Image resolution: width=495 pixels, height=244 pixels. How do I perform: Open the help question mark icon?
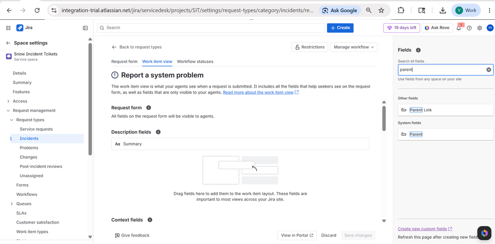pyautogui.click(x=469, y=28)
